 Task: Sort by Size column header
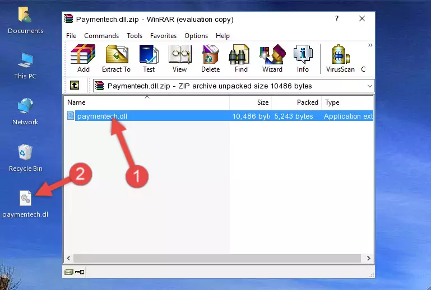[251, 102]
